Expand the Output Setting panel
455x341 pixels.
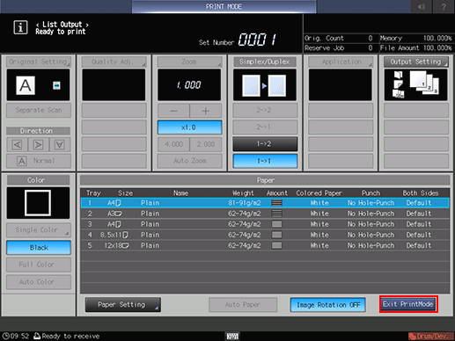coord(416,62)
